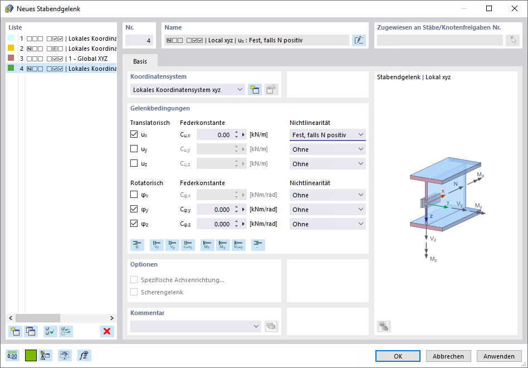Edit the name with the pencil icon
This screenshot has width=528, height=368.
click(359, 41)
